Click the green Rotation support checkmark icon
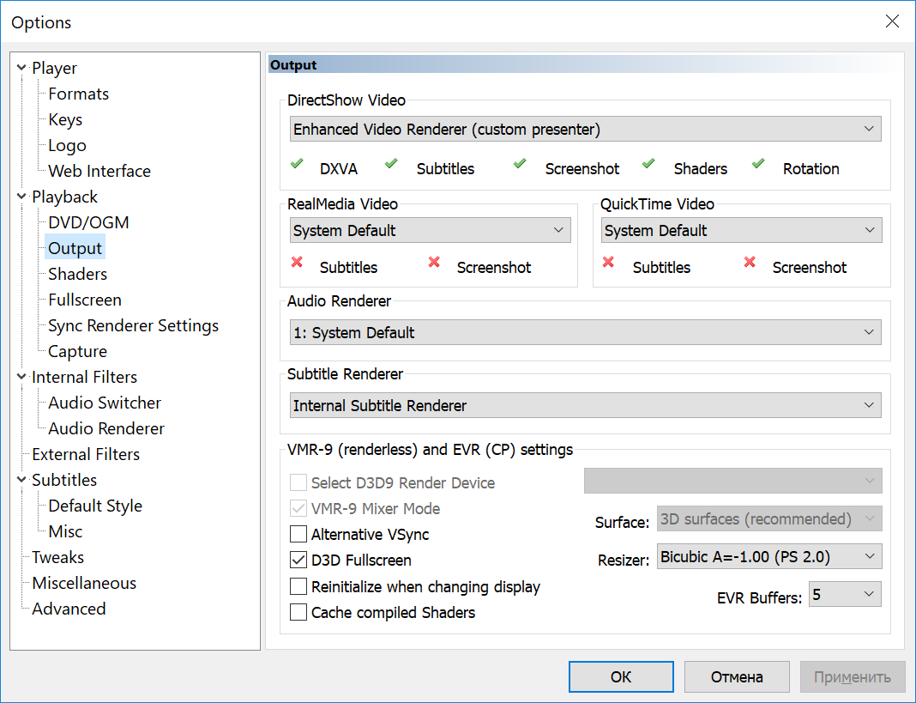Image resolution: width=916 pixels, height=703 pixels. point(757,164)
